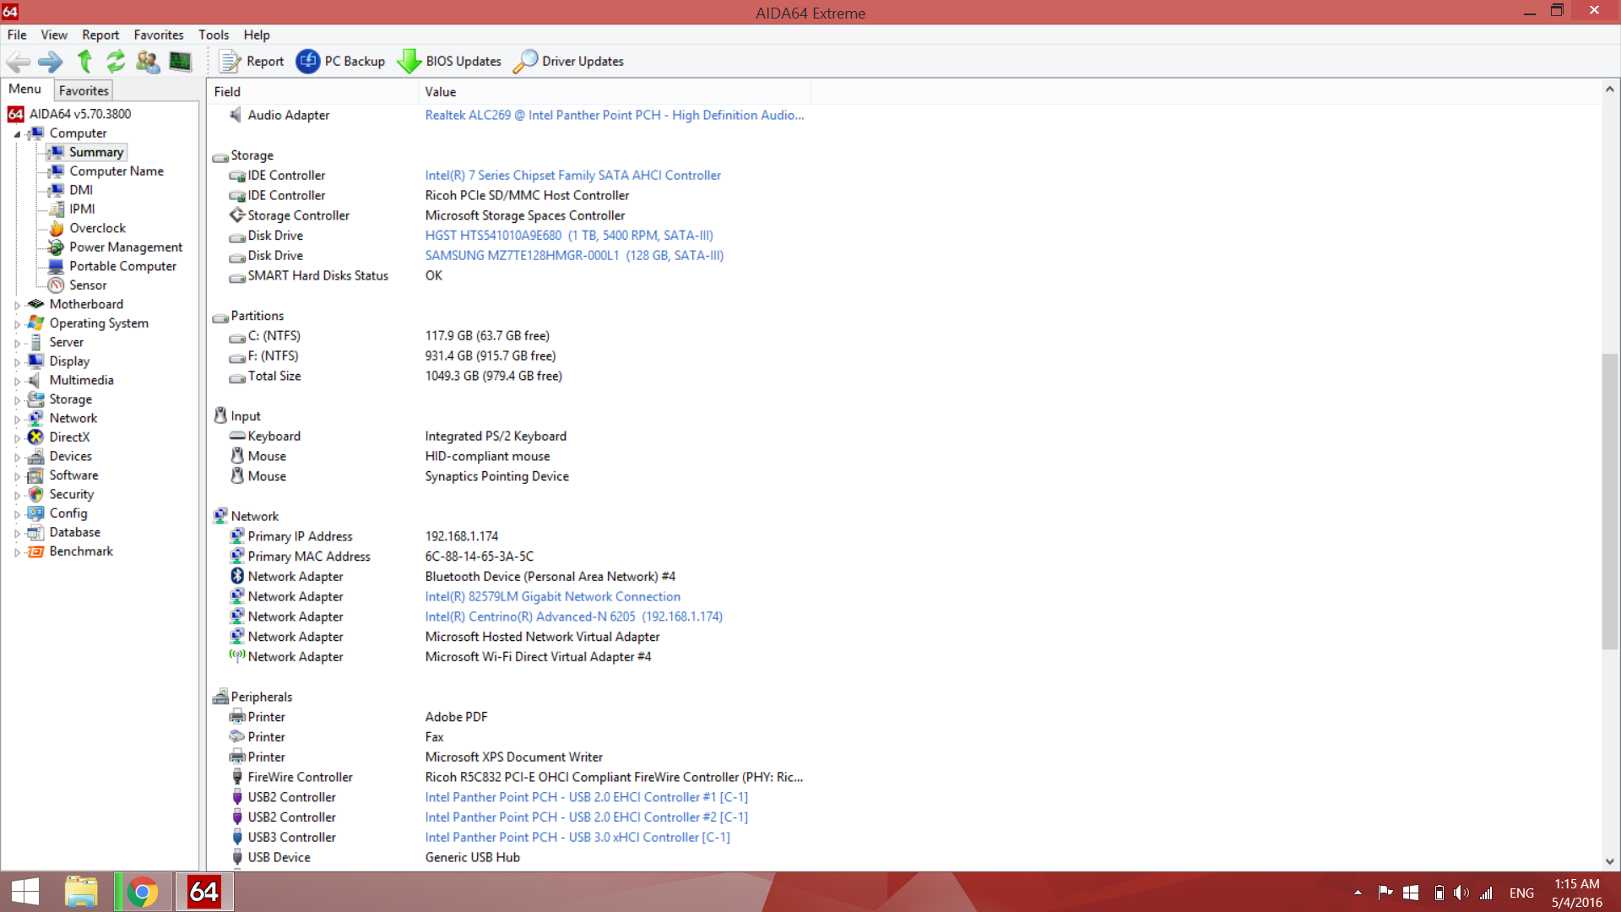Click the Refresh icon in toolbar

[116, 61]
